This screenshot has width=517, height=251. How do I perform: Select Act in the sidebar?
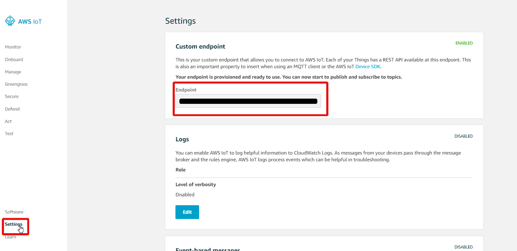coord(8,121)
